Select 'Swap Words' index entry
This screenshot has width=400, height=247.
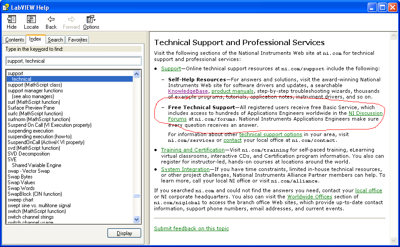[21, 188]
